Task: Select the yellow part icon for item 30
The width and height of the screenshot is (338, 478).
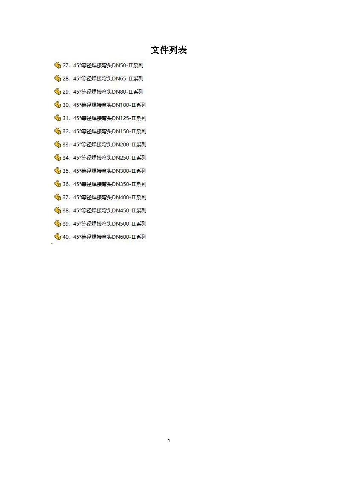Action: tap(57, 105)
